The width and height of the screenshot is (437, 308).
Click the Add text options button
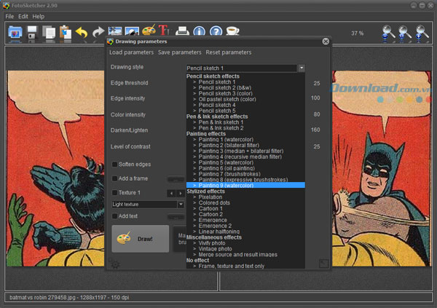coord(176,216)
